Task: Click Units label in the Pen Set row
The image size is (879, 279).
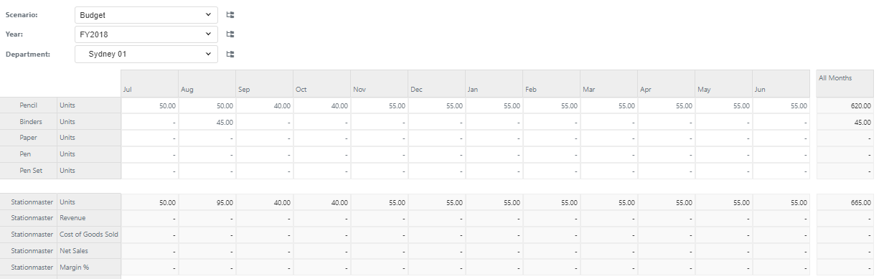Action: (x=89, y=171)
